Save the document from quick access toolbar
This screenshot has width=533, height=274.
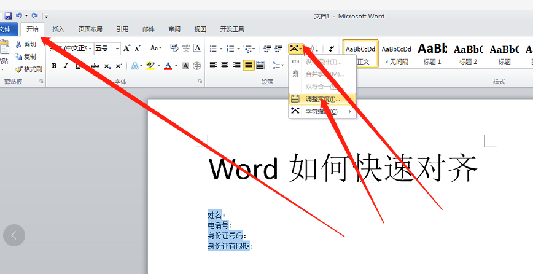(8, 16)
